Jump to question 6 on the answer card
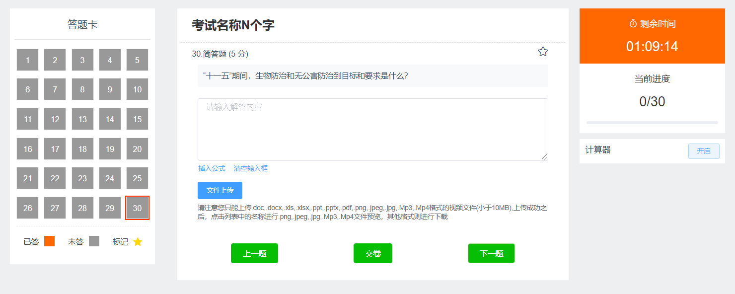Screen dimensions: 735x294 28,90
